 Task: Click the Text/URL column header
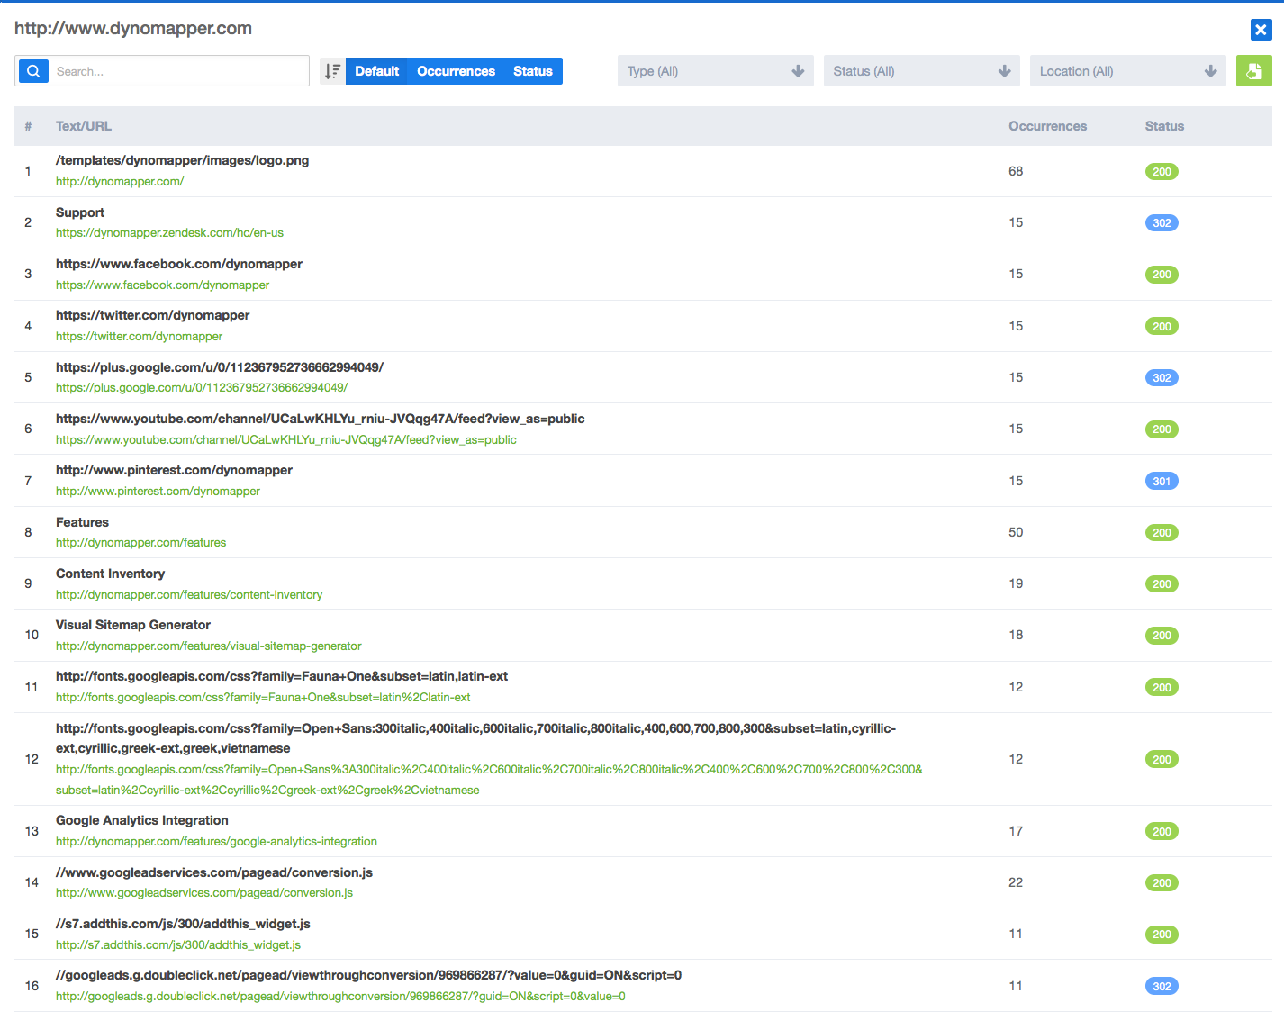coord(84,126)
